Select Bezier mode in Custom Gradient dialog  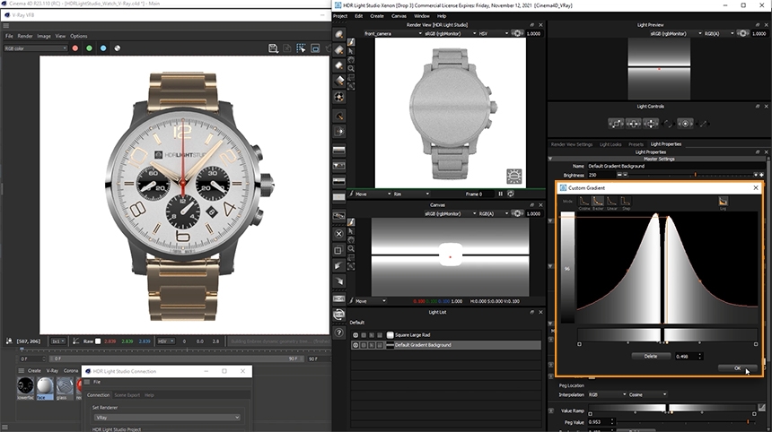(x=598, y=201)
